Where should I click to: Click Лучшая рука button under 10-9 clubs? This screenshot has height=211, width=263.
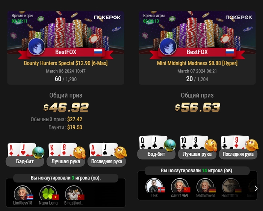[197, 154]
